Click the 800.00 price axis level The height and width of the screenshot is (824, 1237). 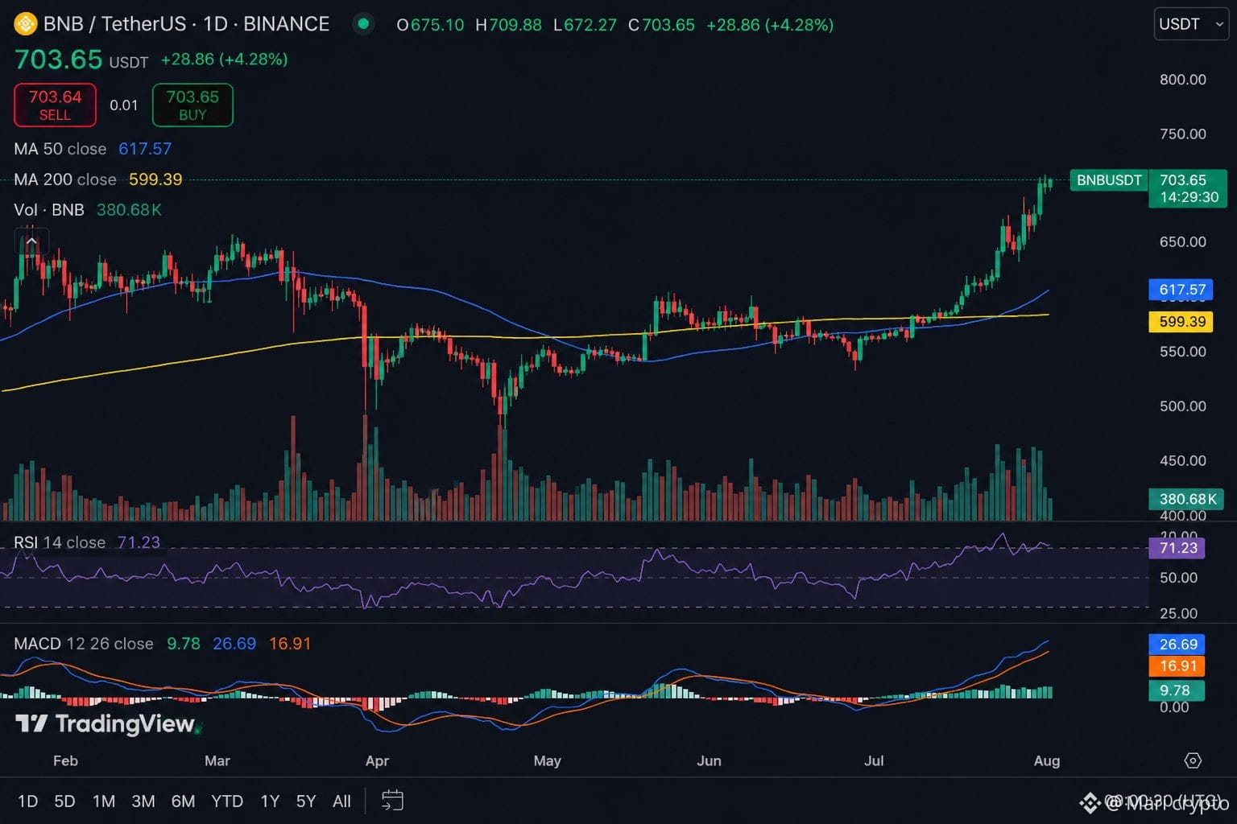pos(1183,79)
